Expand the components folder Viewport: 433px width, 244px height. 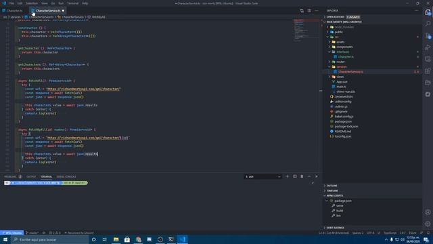344,47
